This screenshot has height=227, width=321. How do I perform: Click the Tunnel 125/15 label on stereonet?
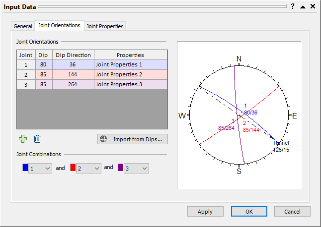tap(281, 146)
